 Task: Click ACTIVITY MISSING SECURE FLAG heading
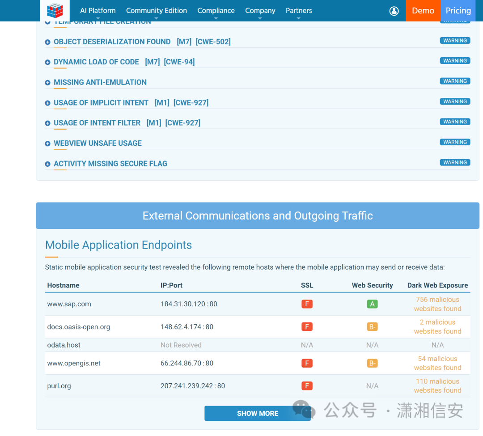coord(110,164)
